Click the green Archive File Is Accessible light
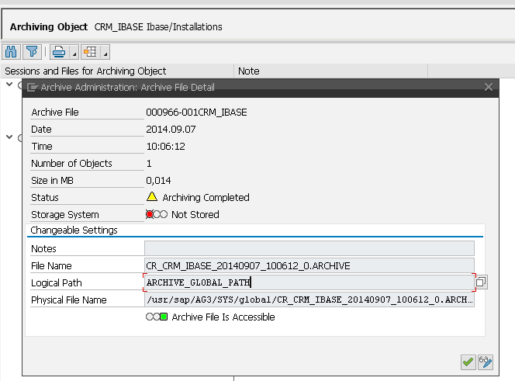515x381 pixels. pyautogui.click(x=164, y=317)
